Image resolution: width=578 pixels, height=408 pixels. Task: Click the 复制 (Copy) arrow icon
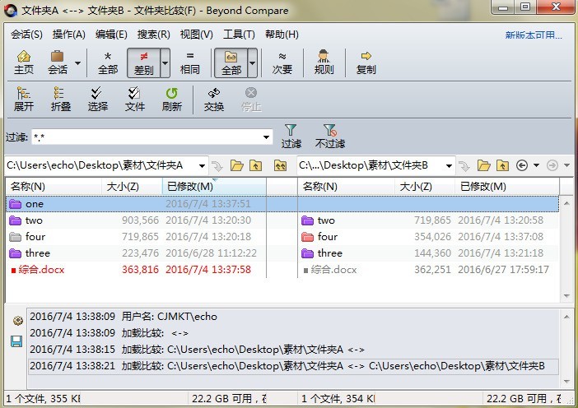366,62
